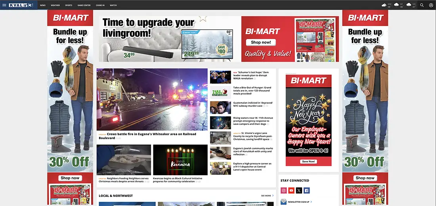Viewport: 436px width, 206px height.
Task: Click the STAY CONNECTED heading
Action: 295,180
